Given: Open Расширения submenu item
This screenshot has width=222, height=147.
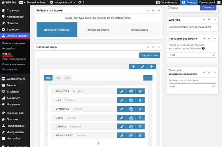Looking at the screenshot, I should pos(10,69).
